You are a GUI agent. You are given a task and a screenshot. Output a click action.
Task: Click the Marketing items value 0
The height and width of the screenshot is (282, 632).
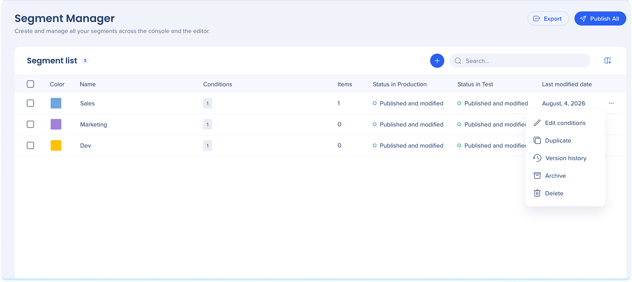tap(339, 125)
